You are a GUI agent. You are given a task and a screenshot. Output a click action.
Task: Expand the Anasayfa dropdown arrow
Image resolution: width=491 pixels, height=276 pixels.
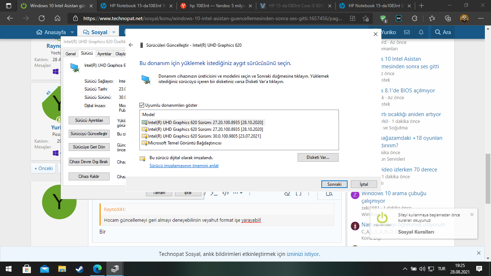pyautogui.click(x=72, y=32)
